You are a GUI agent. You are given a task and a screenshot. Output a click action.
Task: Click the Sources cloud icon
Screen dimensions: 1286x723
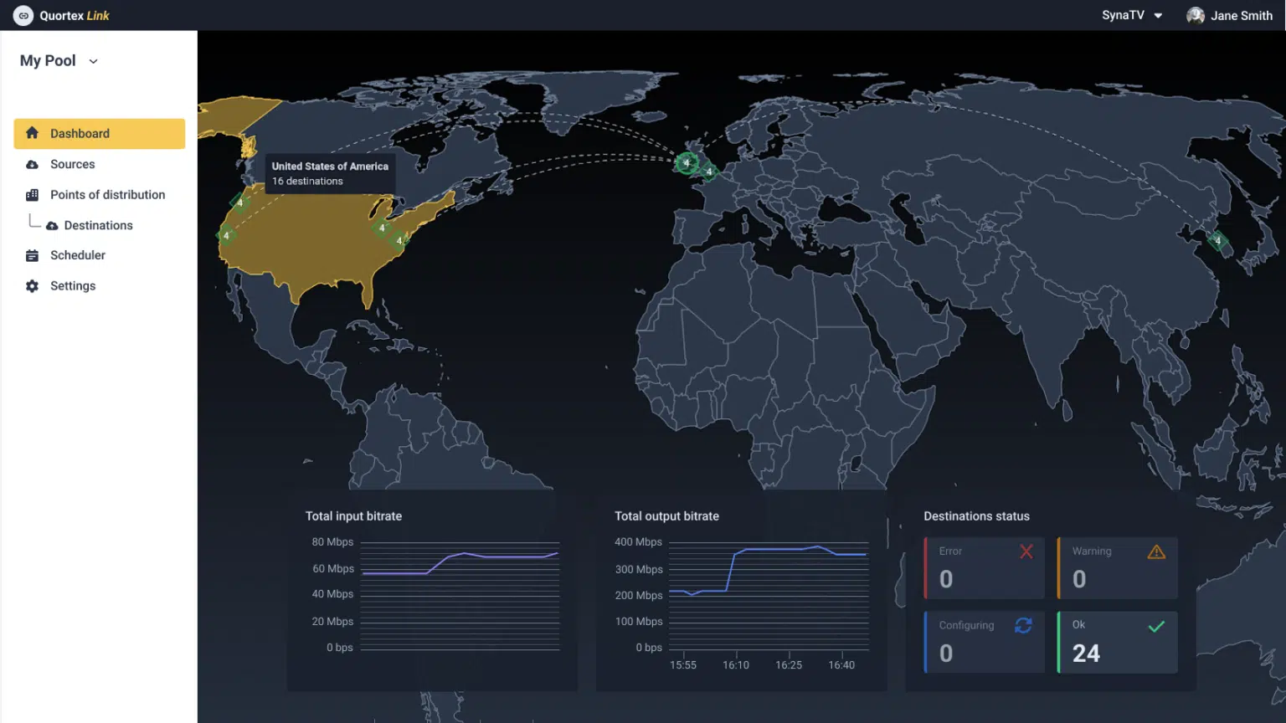(x=33, y=165)
